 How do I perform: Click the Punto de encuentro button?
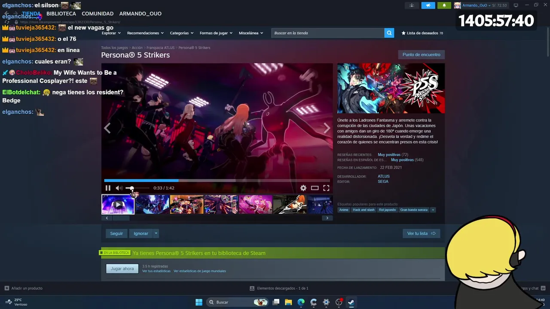pos(422,55)
